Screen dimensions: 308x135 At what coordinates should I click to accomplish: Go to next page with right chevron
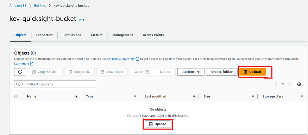tap(289, 84)
